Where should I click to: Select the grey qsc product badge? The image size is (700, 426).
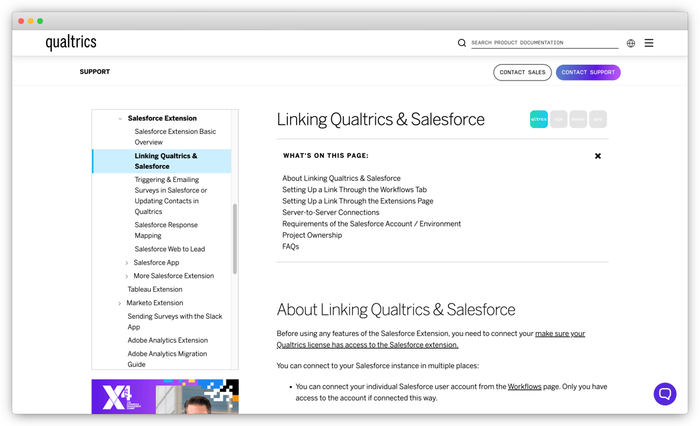[598, 119]
